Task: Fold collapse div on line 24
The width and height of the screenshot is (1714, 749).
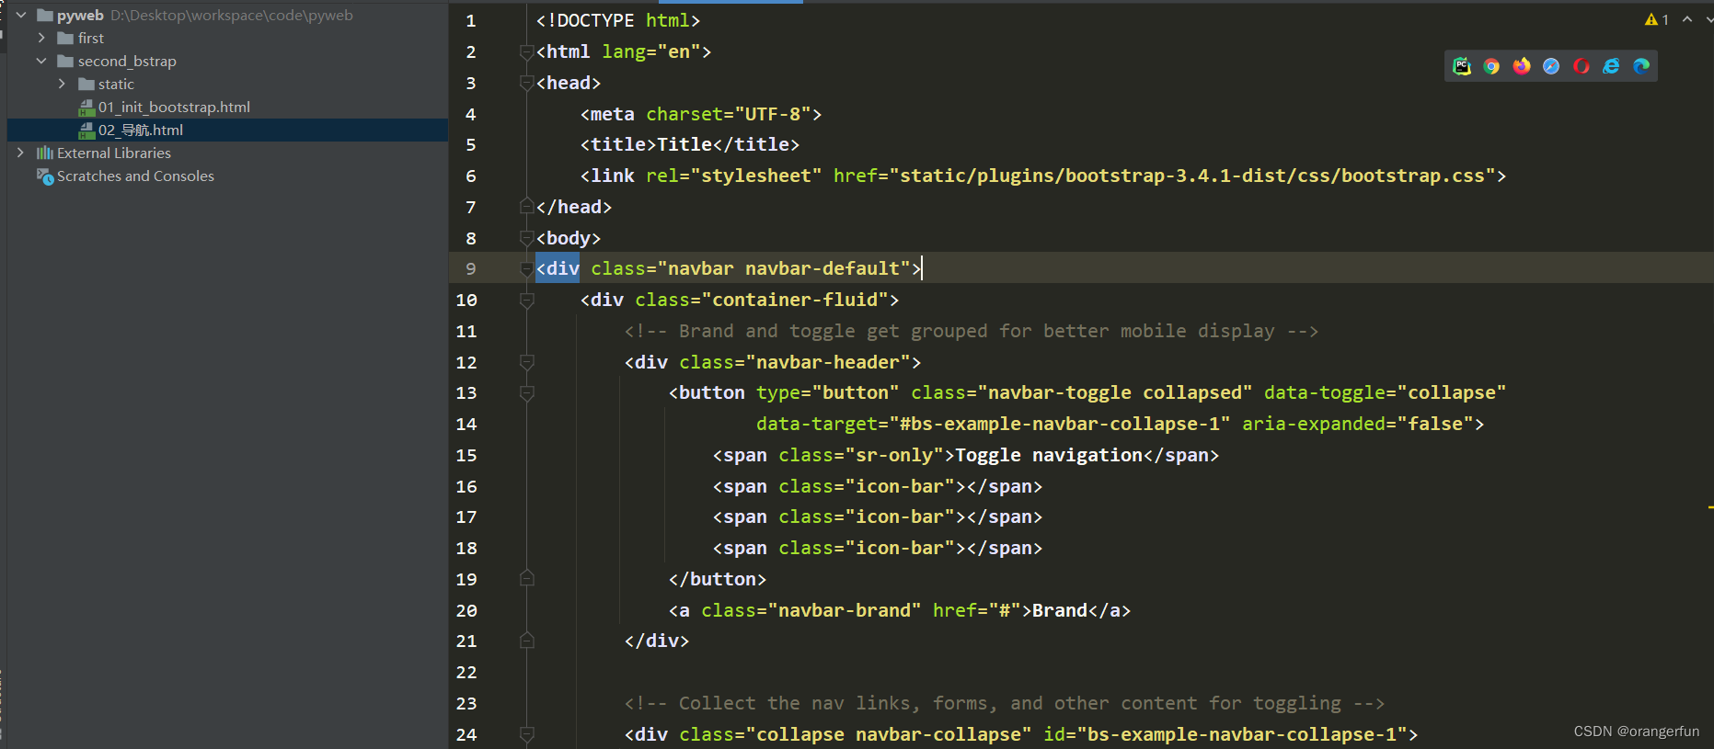Action: click(526, 734)
